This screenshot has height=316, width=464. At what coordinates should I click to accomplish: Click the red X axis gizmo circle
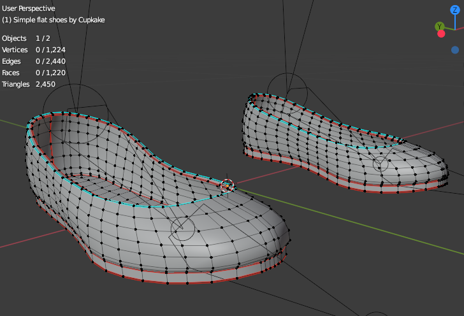coord(441,34)
